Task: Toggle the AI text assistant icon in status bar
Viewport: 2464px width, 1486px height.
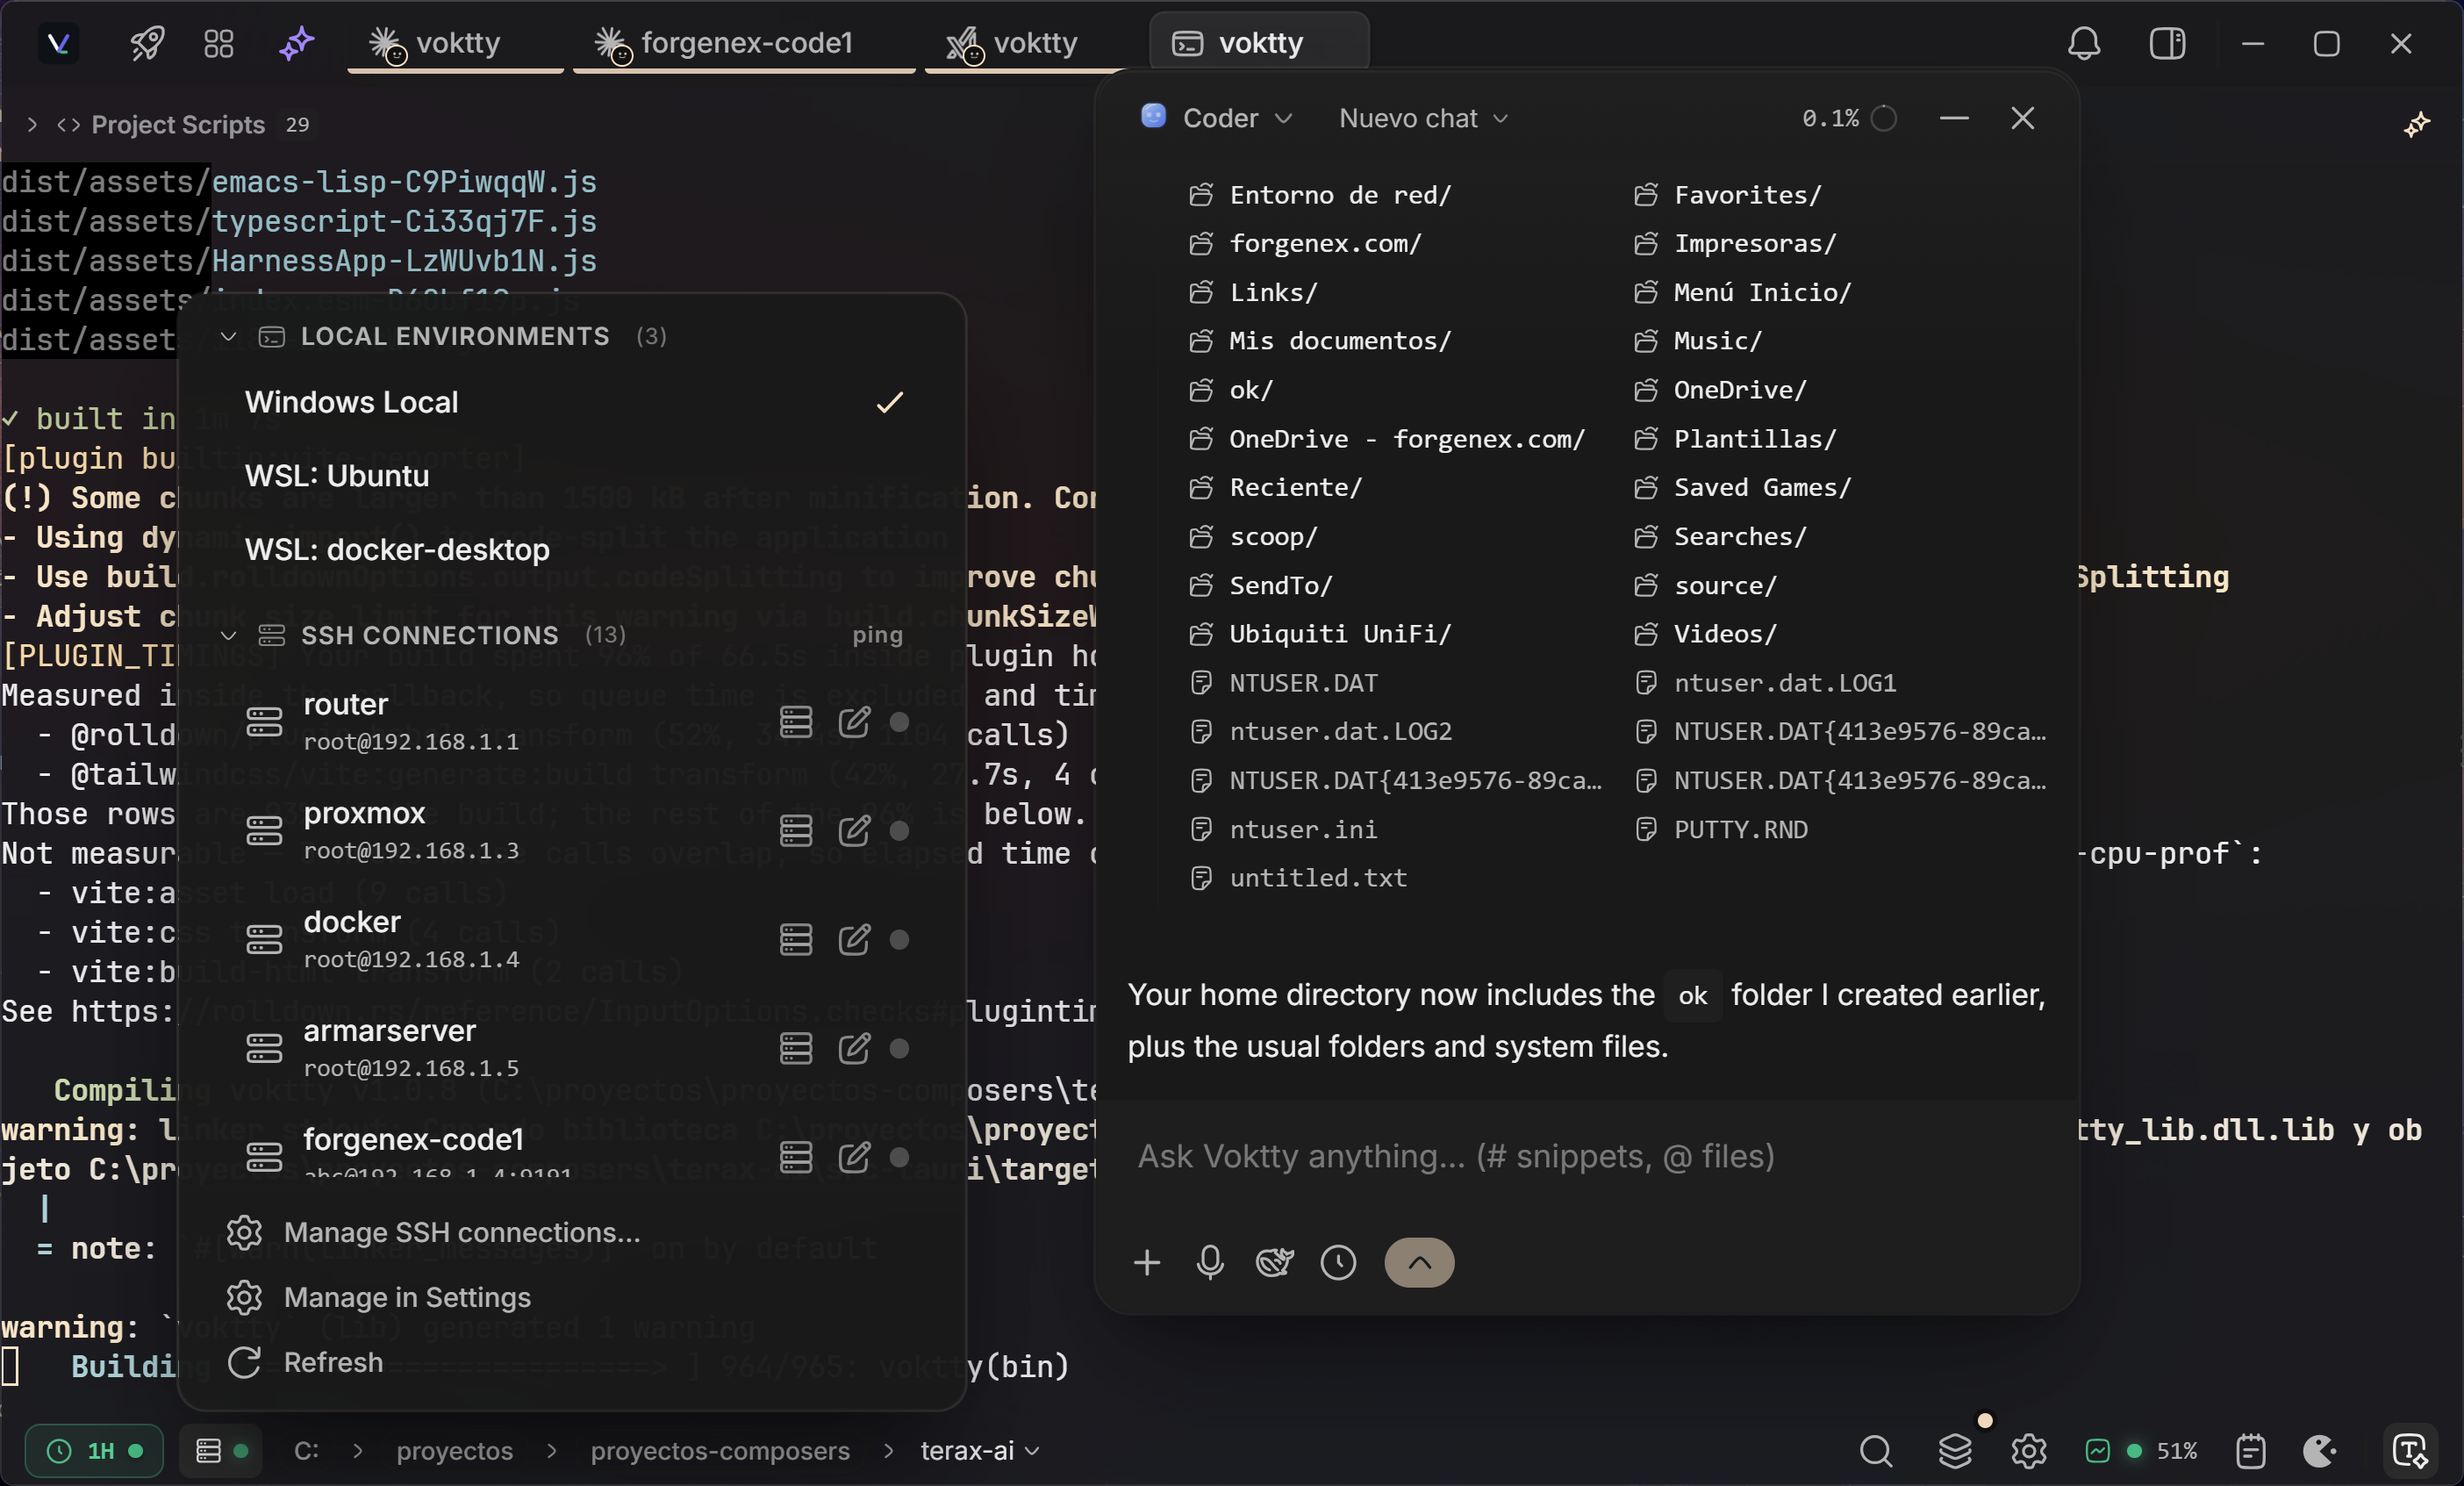Action: coord(2410,1451)
